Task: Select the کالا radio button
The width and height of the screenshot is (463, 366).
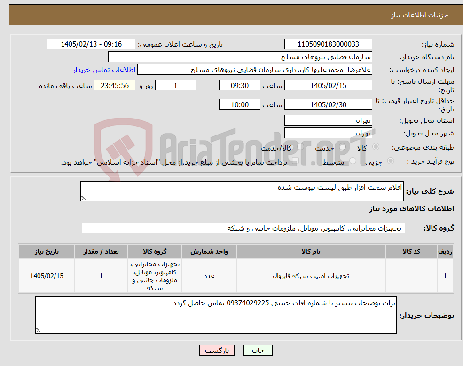Action: 376,147
